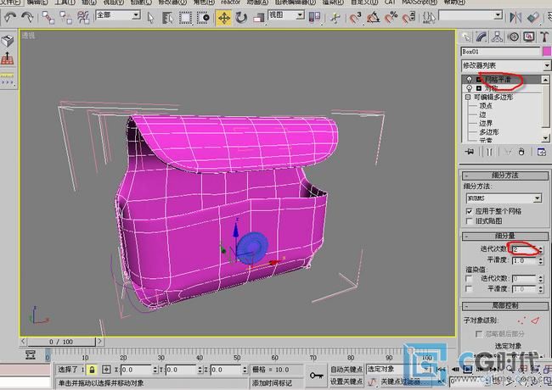
Task: Toggle the Window/Crossing selection icon
Action: point(203,18)
